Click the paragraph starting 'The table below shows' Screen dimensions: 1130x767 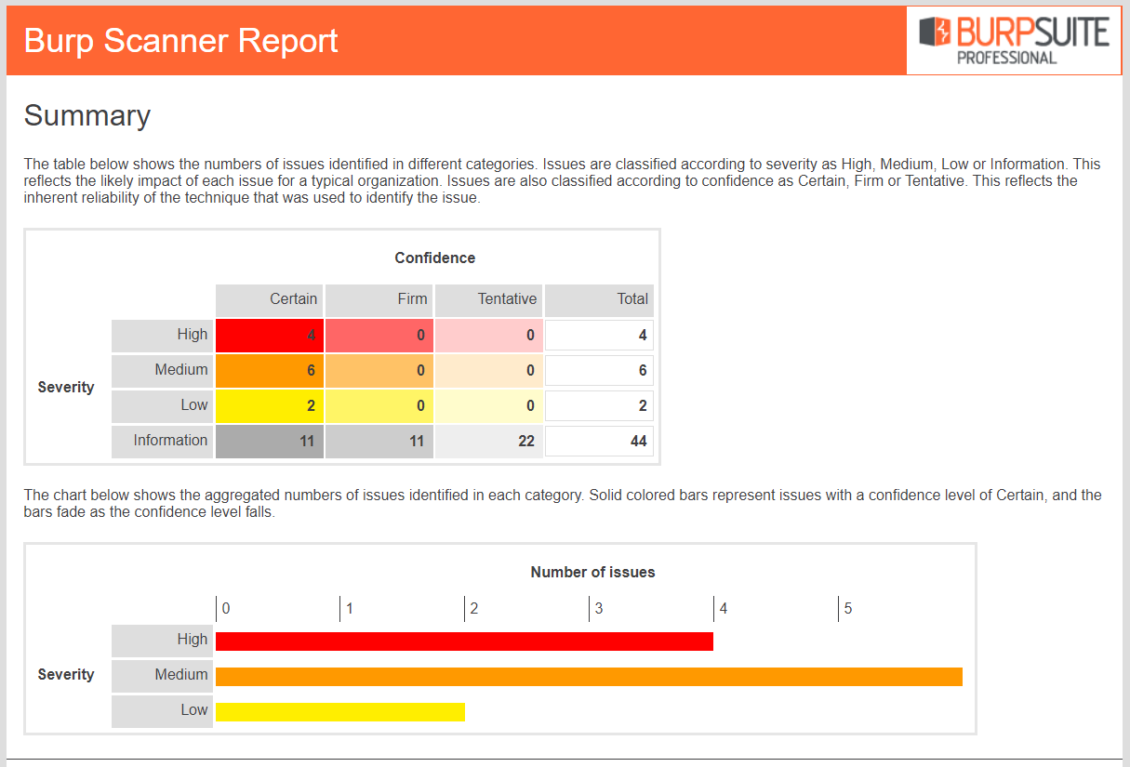[563, 181]
